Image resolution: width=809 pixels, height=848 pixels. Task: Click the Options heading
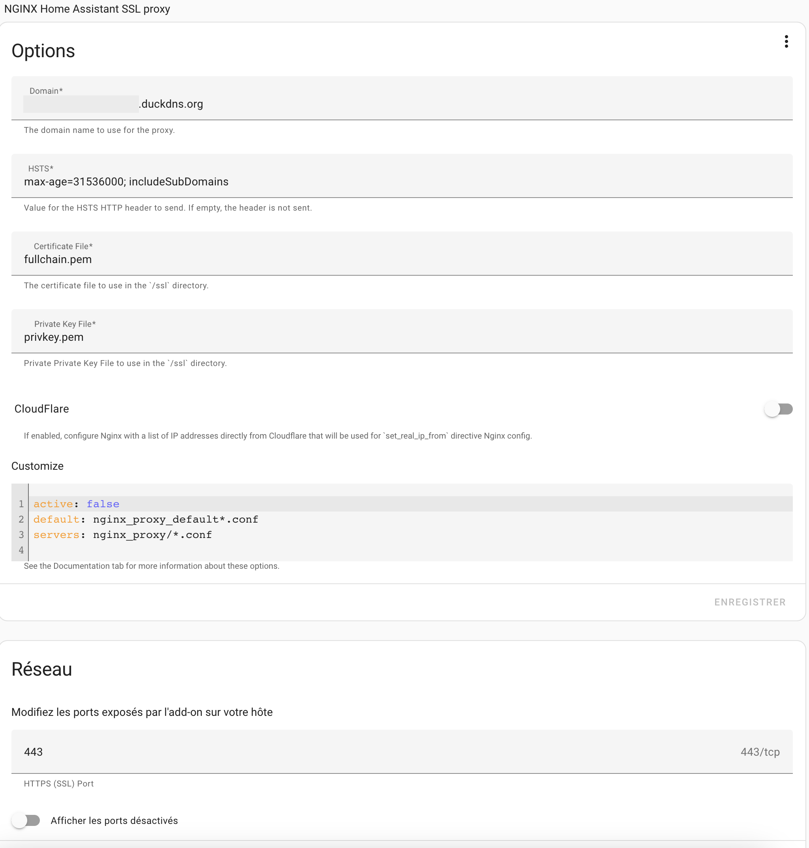pyautogui.click(x=43, y=51)
